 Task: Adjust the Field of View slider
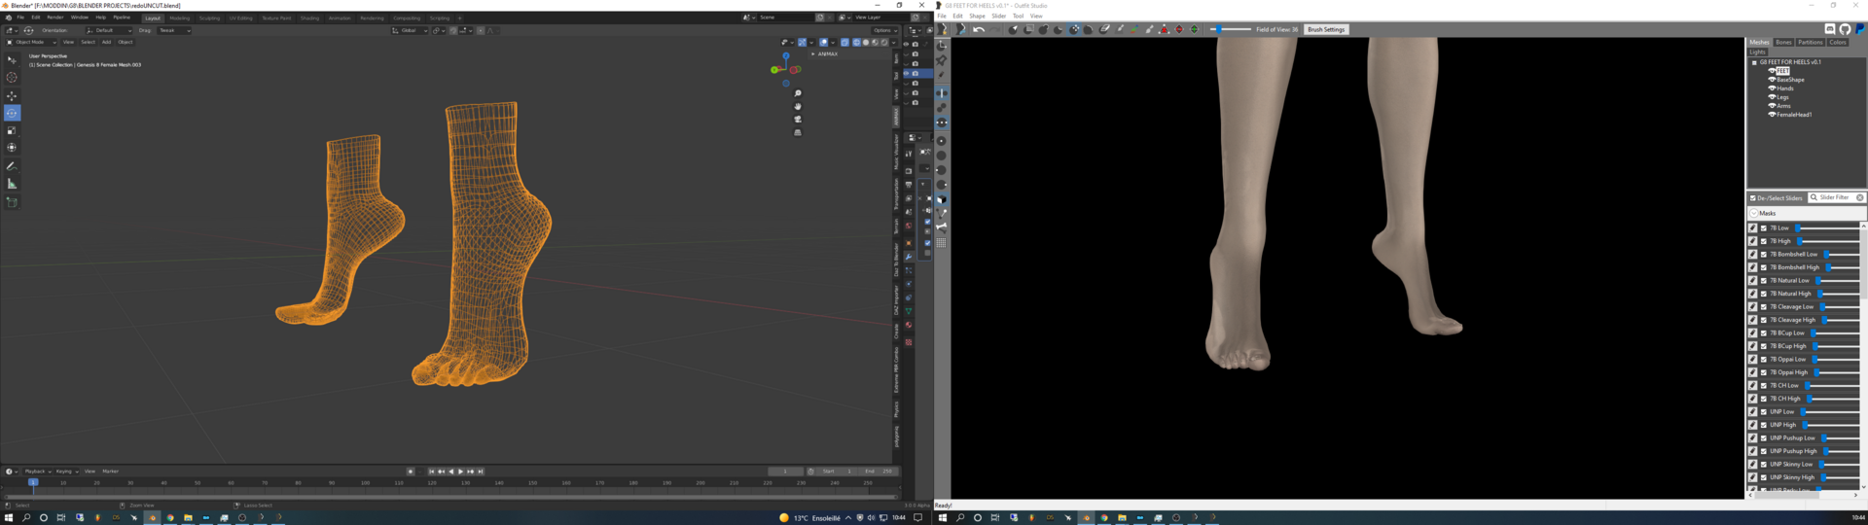coord(1231,29)
